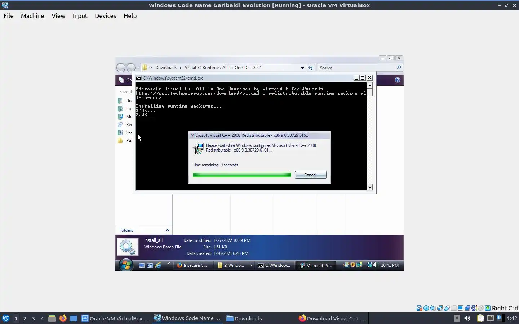Open the host application launcher menu
This screenshot has height=324, width=519.
pos(5,318)
